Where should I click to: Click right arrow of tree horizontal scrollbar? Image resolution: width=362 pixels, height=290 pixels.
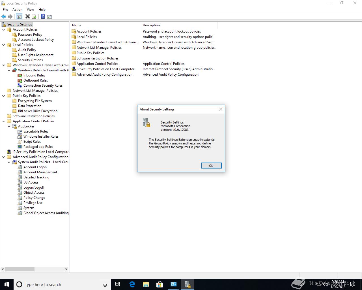66,269
